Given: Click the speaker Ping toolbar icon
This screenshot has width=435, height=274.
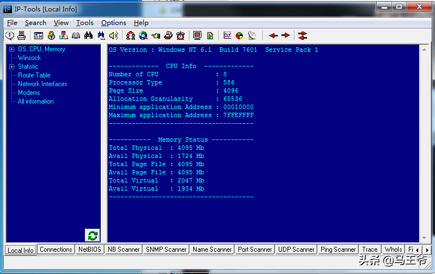Looking at the screenshot, I should (114, 35).
